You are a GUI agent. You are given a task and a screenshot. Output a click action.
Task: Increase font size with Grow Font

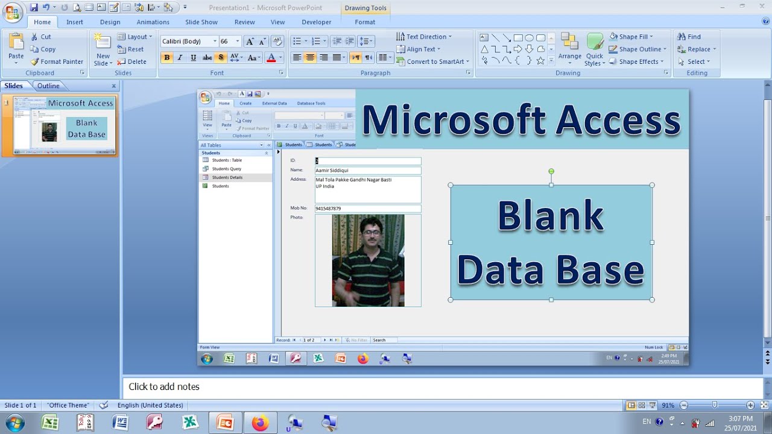click(250, 41)
